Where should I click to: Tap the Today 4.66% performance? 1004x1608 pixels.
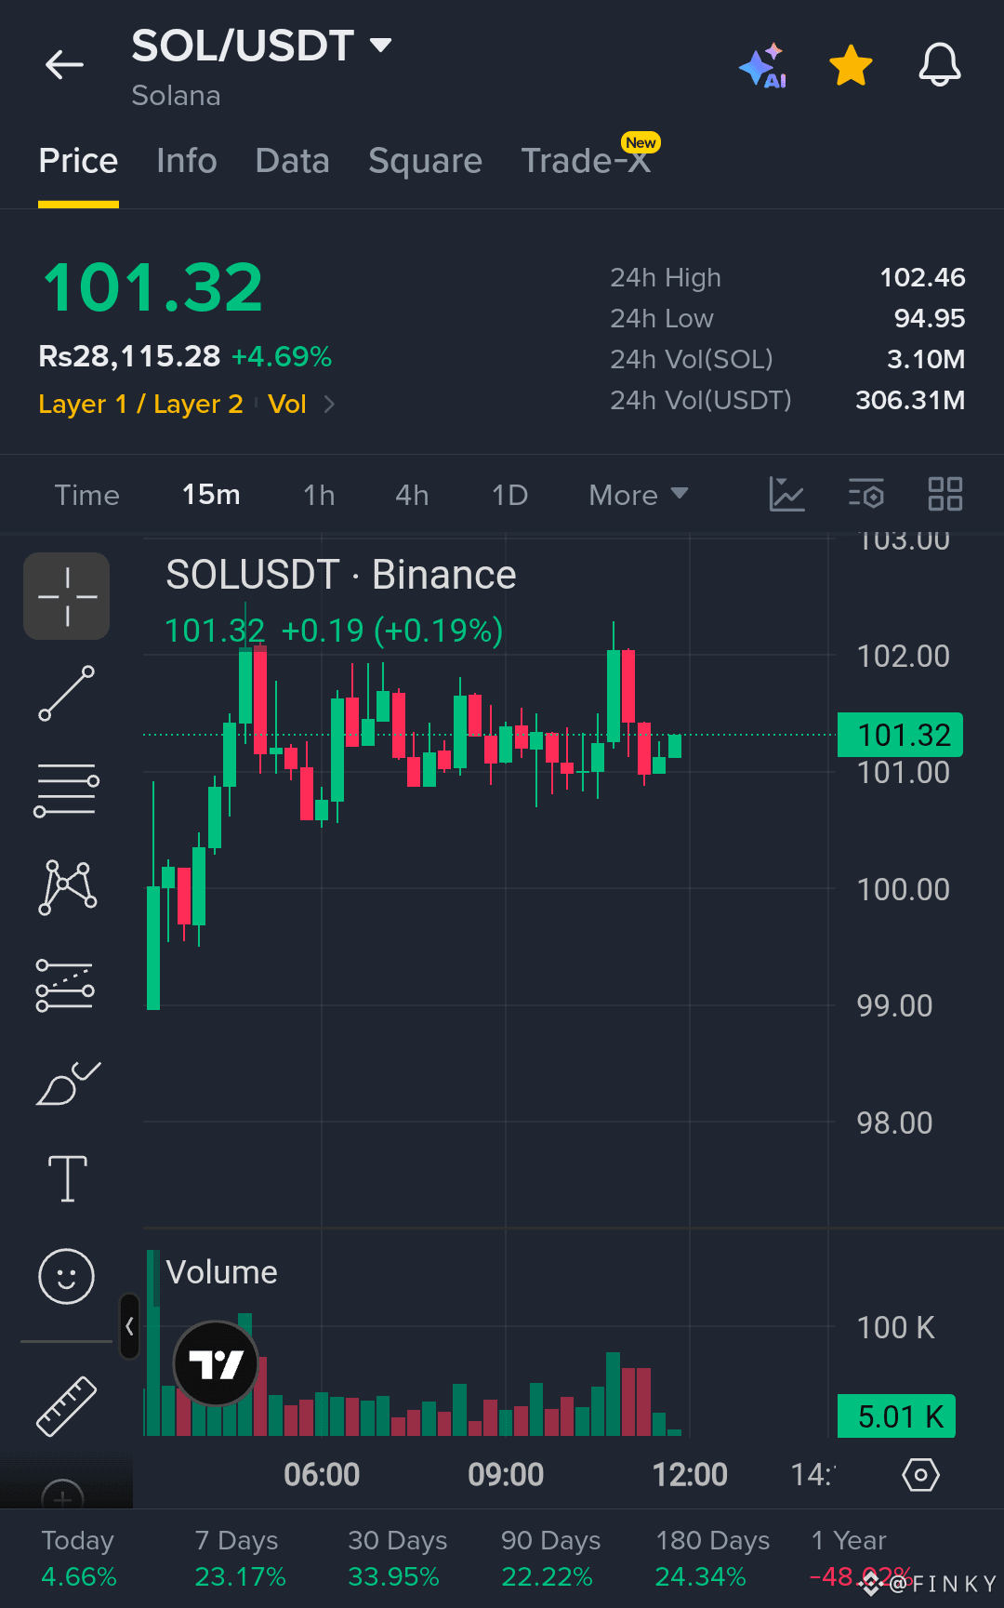click(79, 1559)
